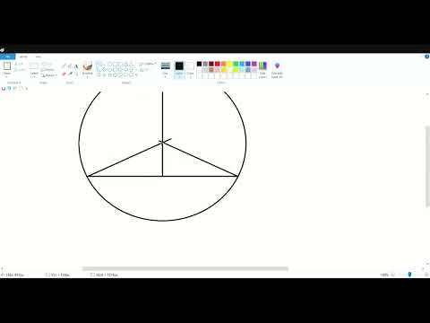Select the Eraser tool
The width and height of the screenshot is (430, 323).
pos(64,74)
